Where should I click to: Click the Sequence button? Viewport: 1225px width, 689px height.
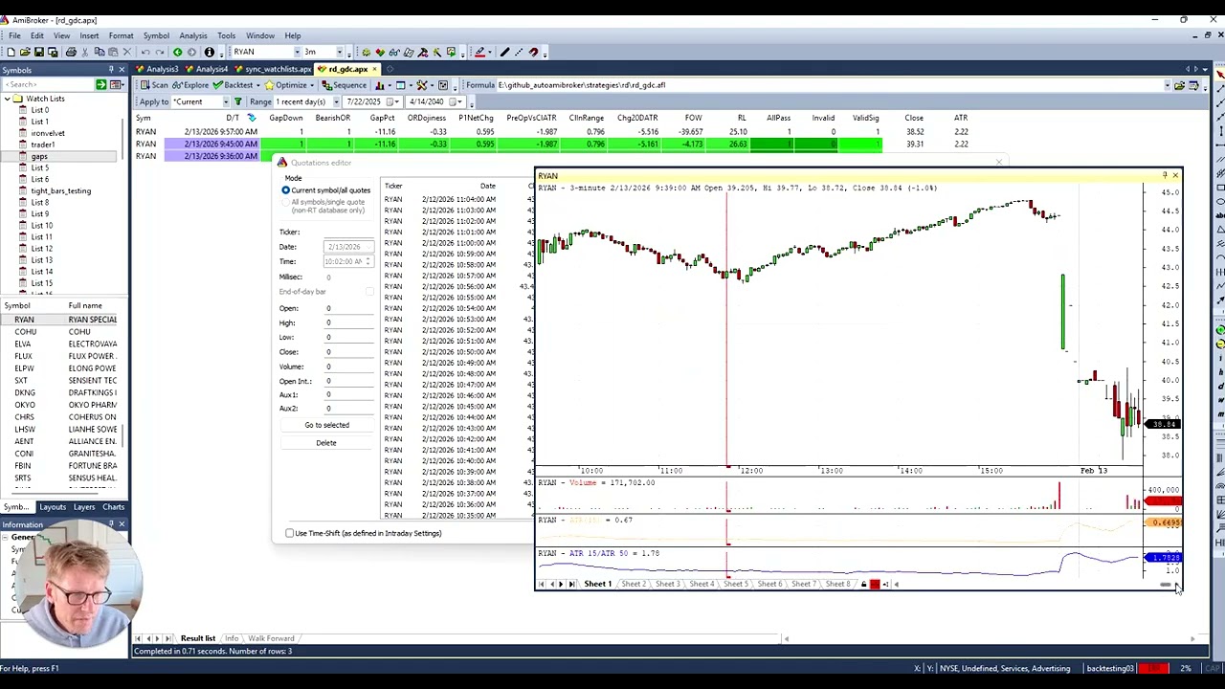point(344,85)
